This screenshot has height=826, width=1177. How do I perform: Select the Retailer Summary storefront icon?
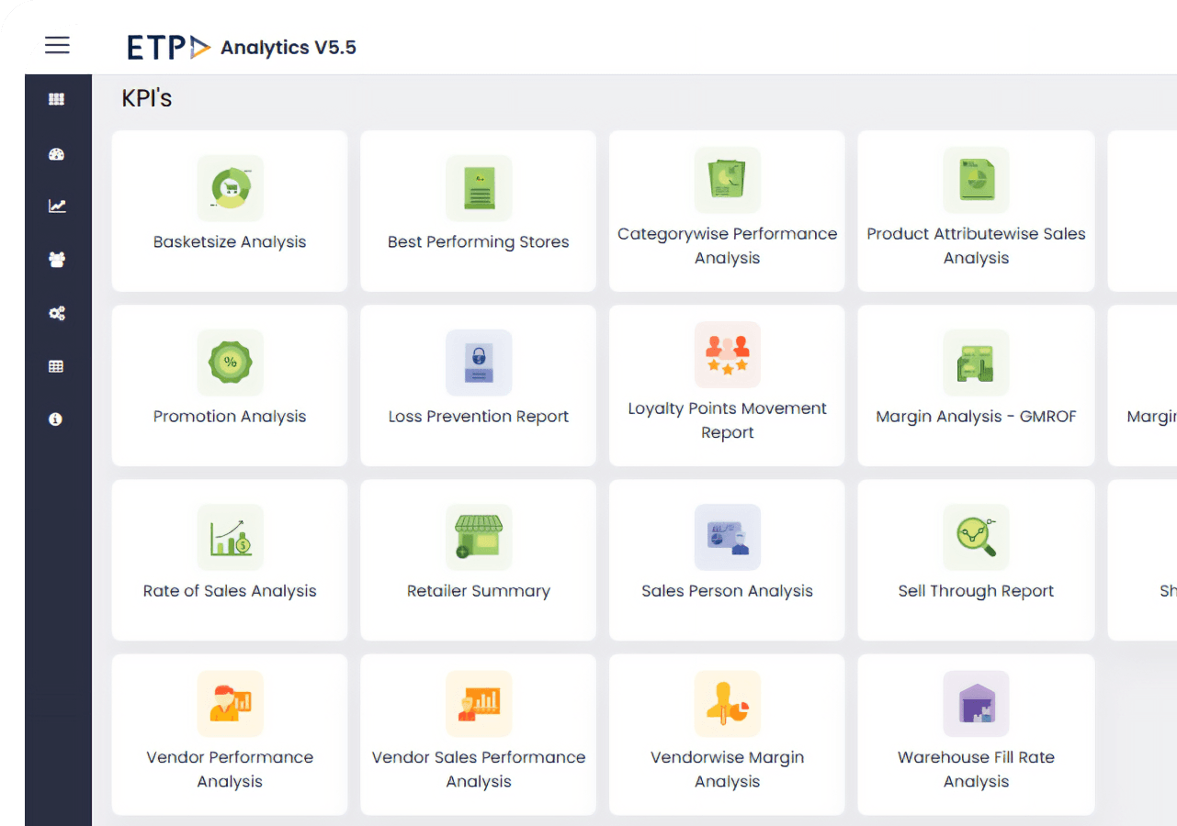pos(479,537)
